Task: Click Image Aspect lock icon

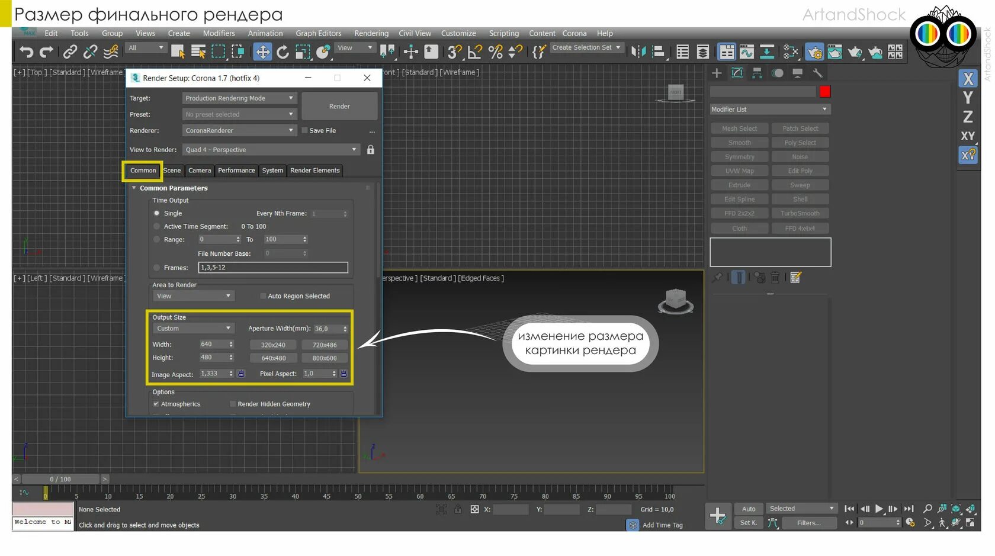Action: click(x=241, y=374)
